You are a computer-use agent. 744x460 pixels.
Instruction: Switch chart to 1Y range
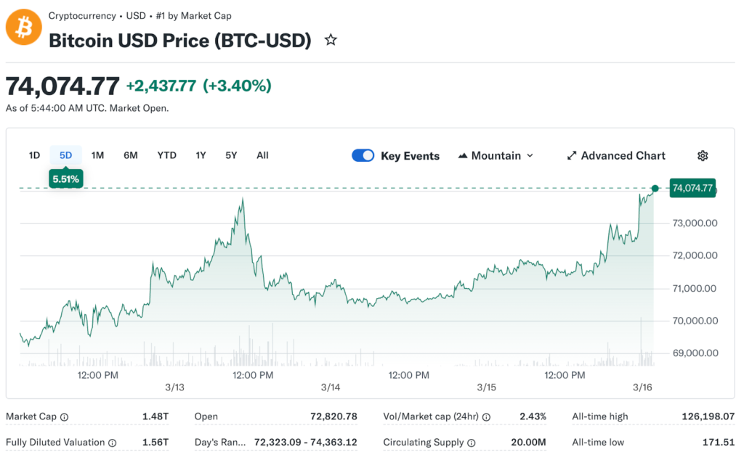click(201, 155)
